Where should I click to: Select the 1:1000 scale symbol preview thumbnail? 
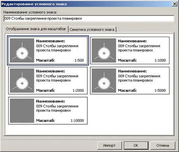[104, 50]
